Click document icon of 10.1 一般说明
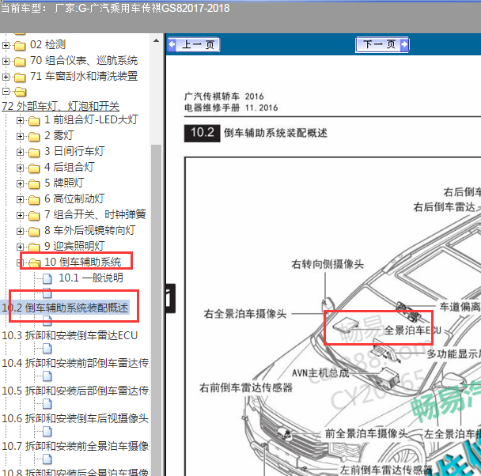481x476 pixels. tap(47, 278)
